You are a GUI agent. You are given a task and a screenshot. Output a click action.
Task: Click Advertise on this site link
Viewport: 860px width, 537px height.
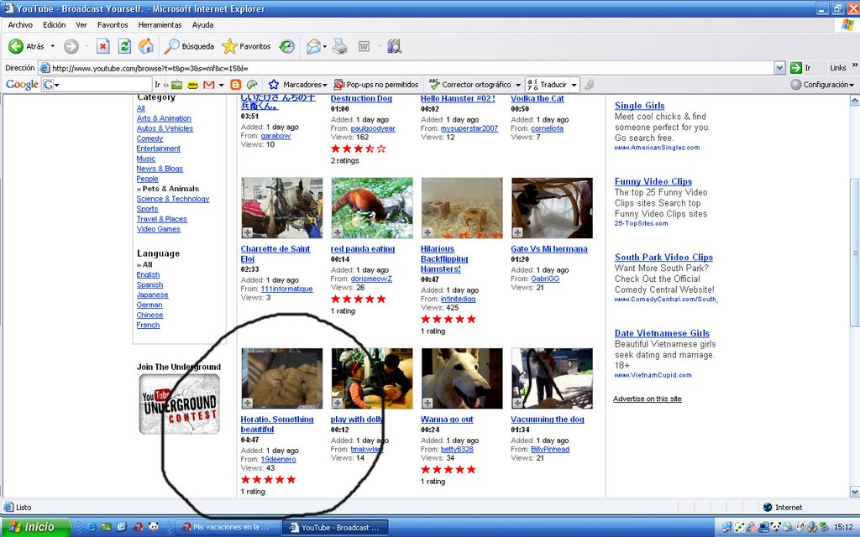648,399
